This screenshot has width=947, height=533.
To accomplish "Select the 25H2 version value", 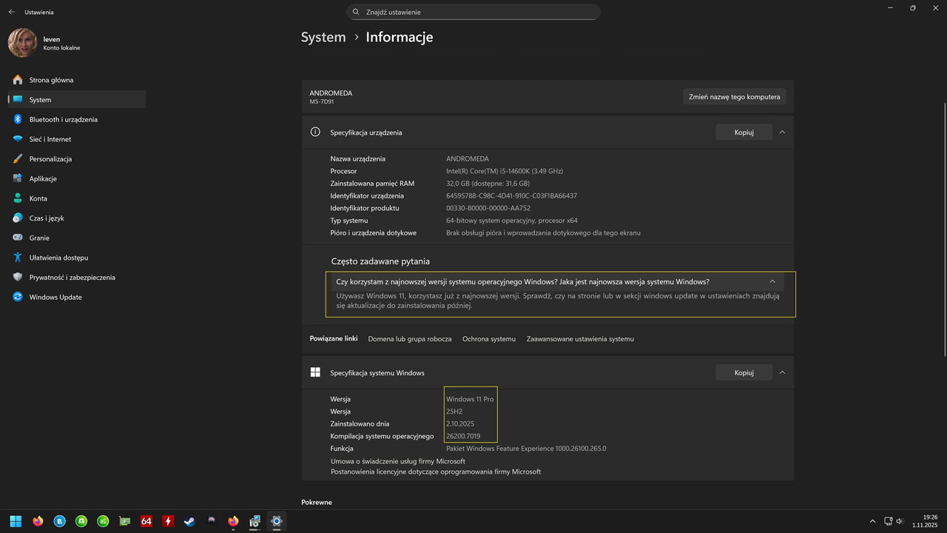I will click(x=455, y=412).
